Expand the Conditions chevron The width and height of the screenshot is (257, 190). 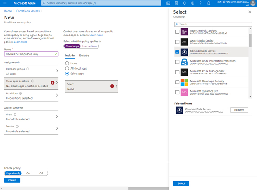point(57,95)
